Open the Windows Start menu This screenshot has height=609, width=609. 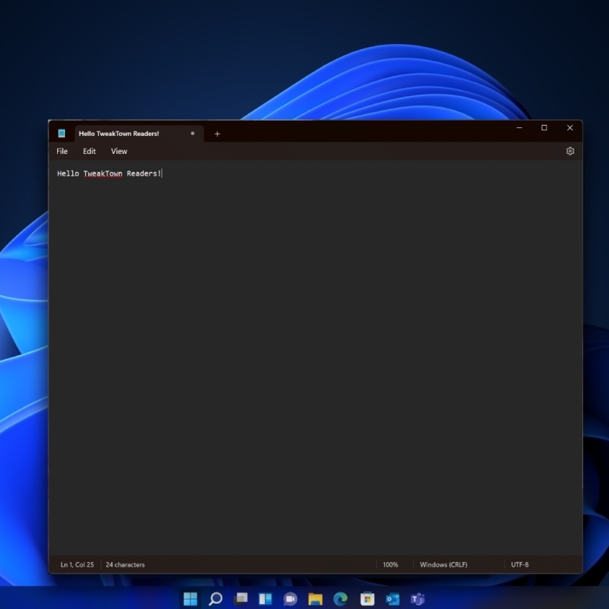pos(190,598)
